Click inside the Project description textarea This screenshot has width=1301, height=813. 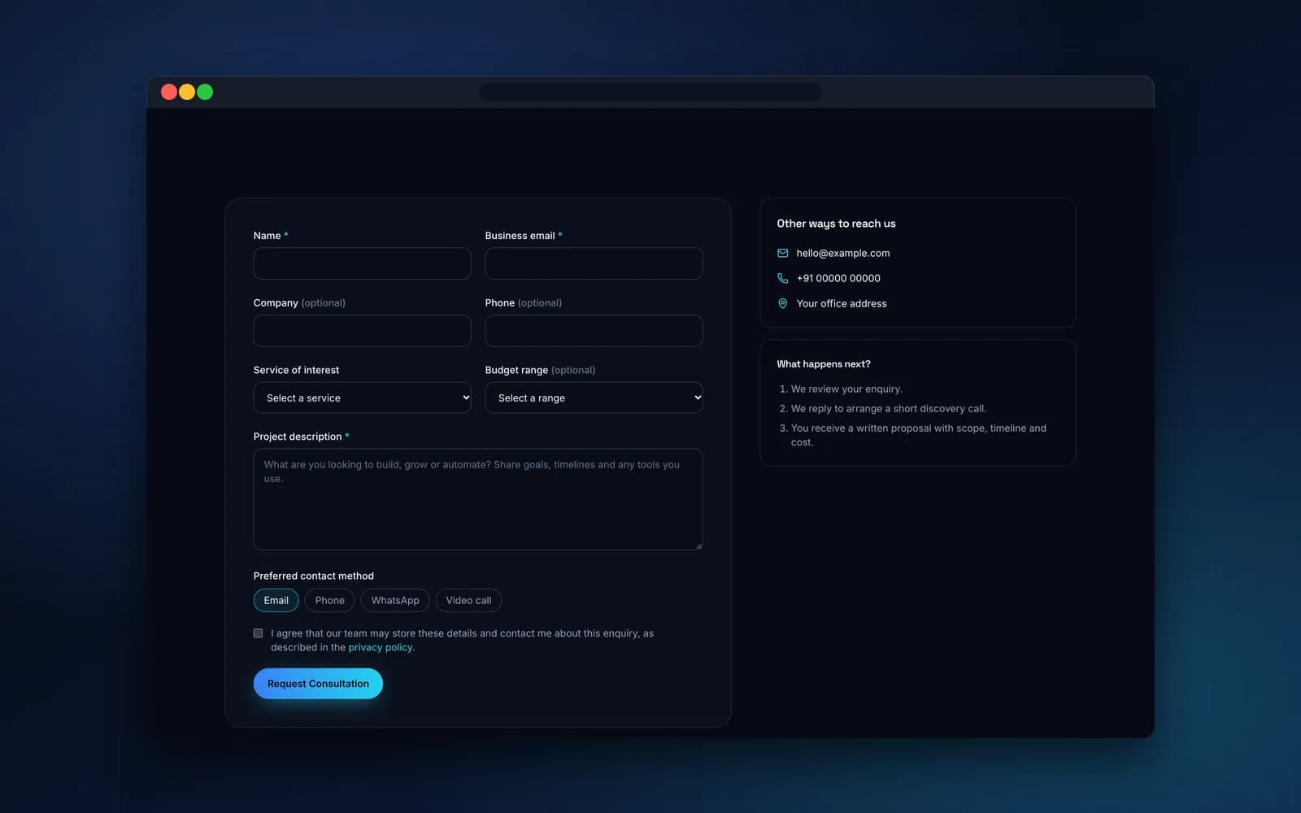click(478, 499)
